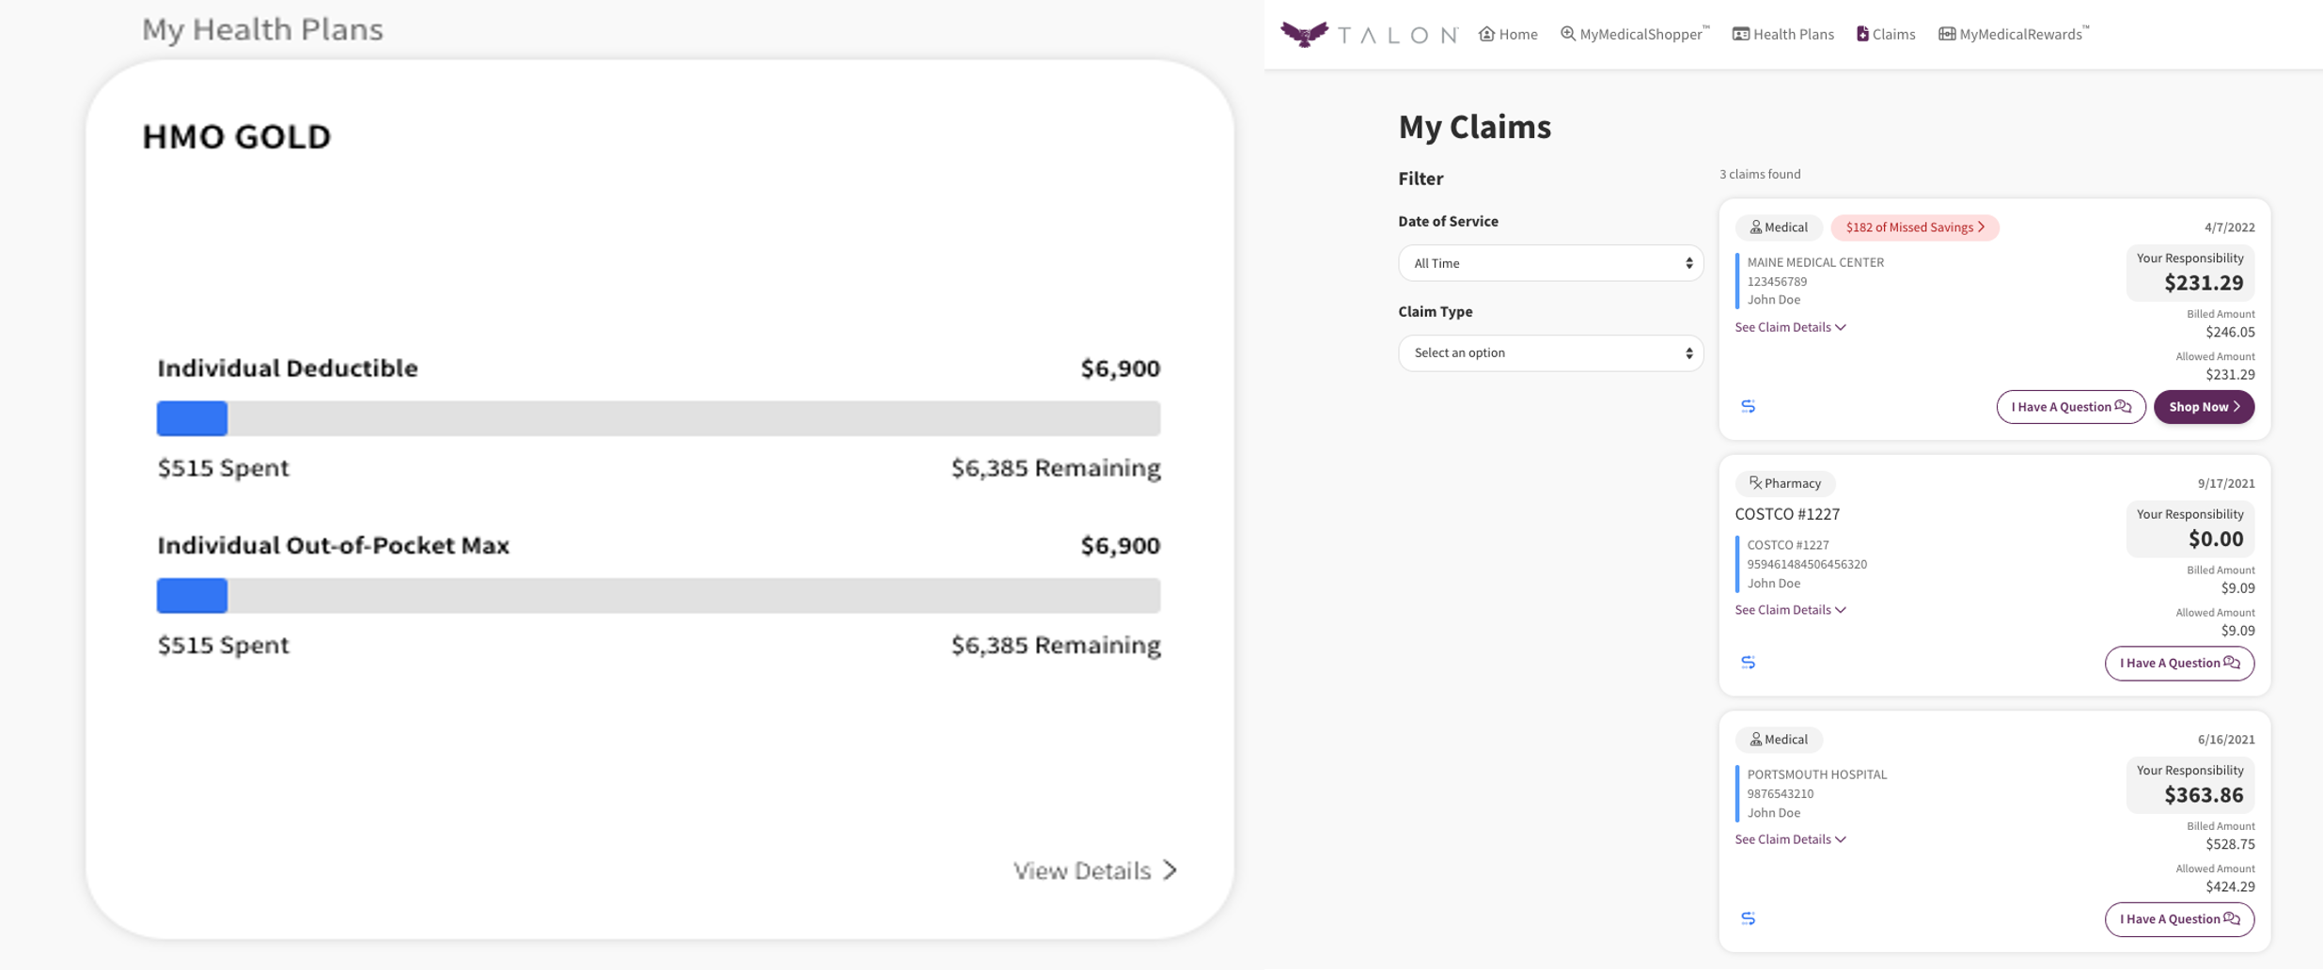Click the Individual Deductible progress bar
2323x970 pixels.
[658, 418]
